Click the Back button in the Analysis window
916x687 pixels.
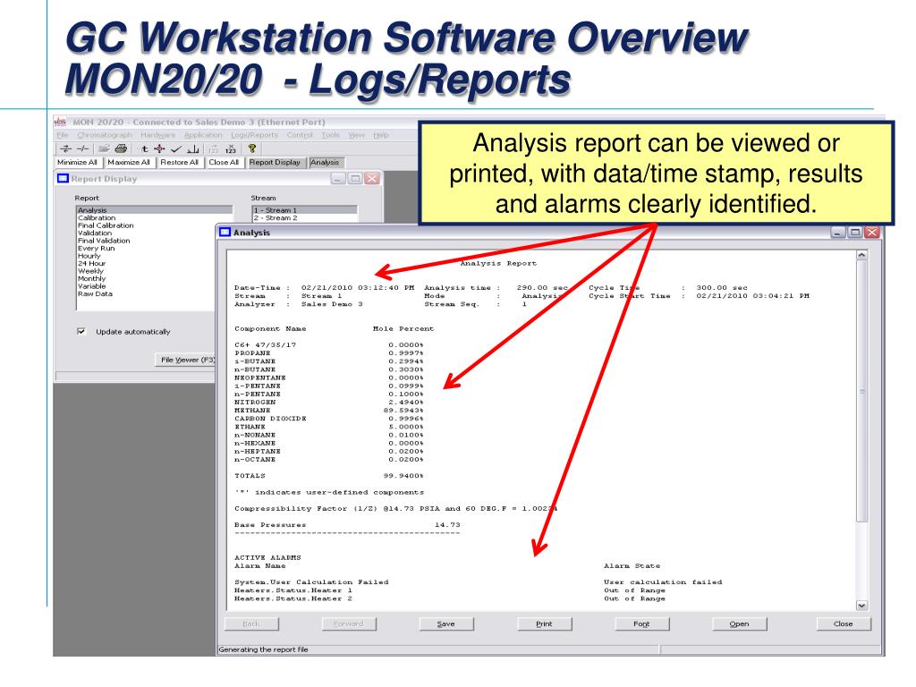click(251, 623)
